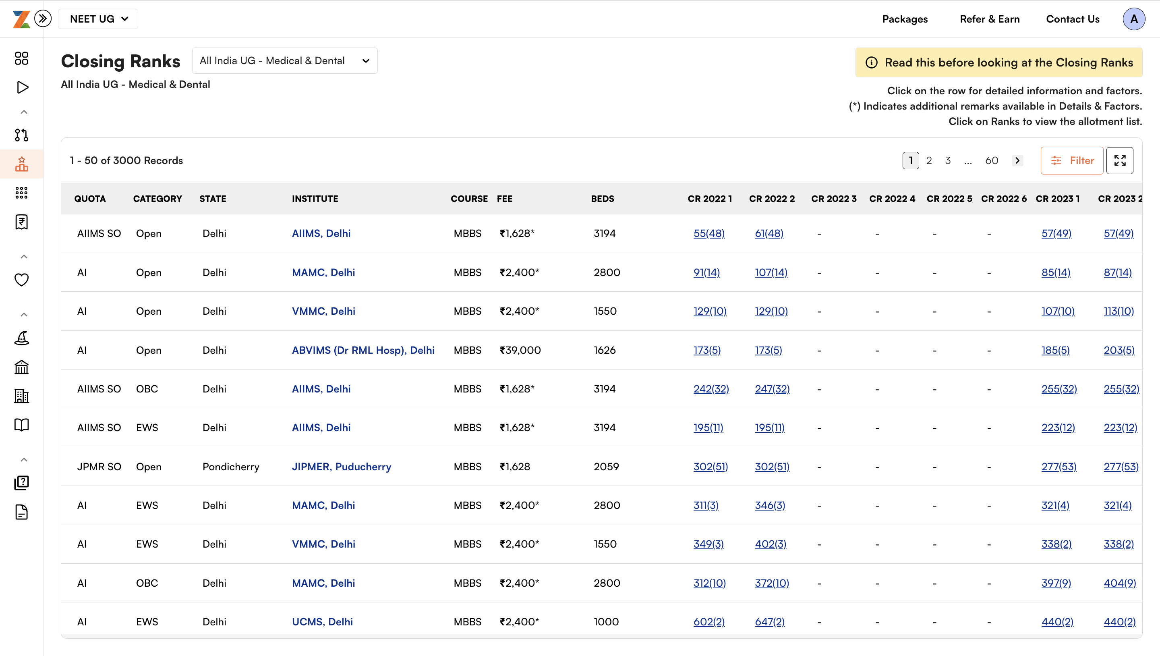Image resolution: width=1160 pixels, height=656 pixels.
Task: Open the question mark FAQ icon
Action: pyautogui.click(x=22, y=483)
